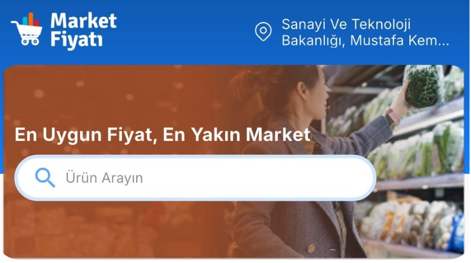Click the "Sanayi Ve Teknoloji" address line
471x263 pixels.
click(346, 24)
